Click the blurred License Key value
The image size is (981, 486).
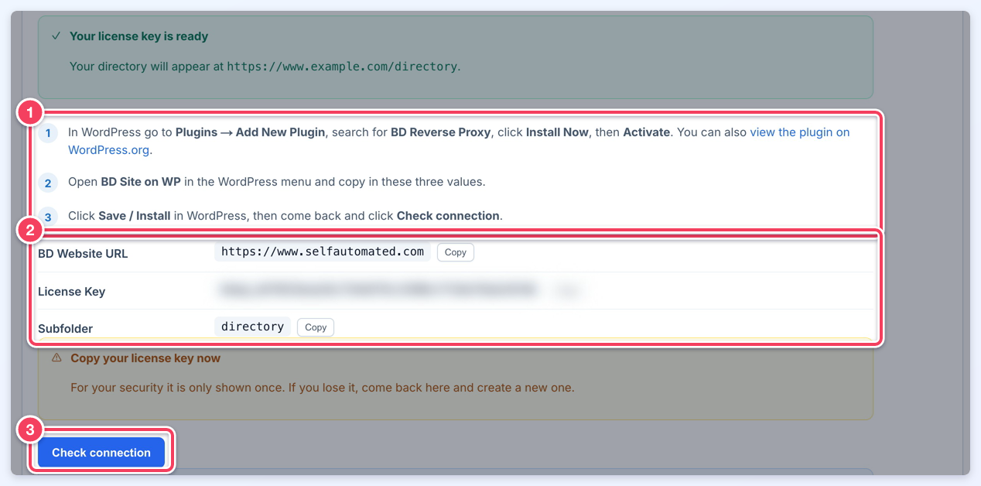378,290
